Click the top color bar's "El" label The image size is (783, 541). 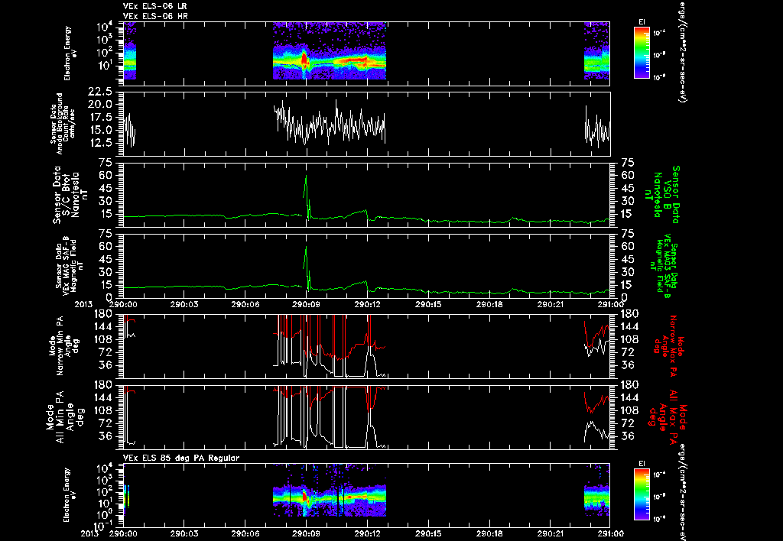(x=642, y=21)
